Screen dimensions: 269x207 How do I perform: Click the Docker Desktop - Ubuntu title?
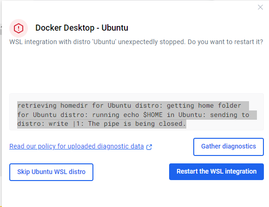(x=82, y=28)
